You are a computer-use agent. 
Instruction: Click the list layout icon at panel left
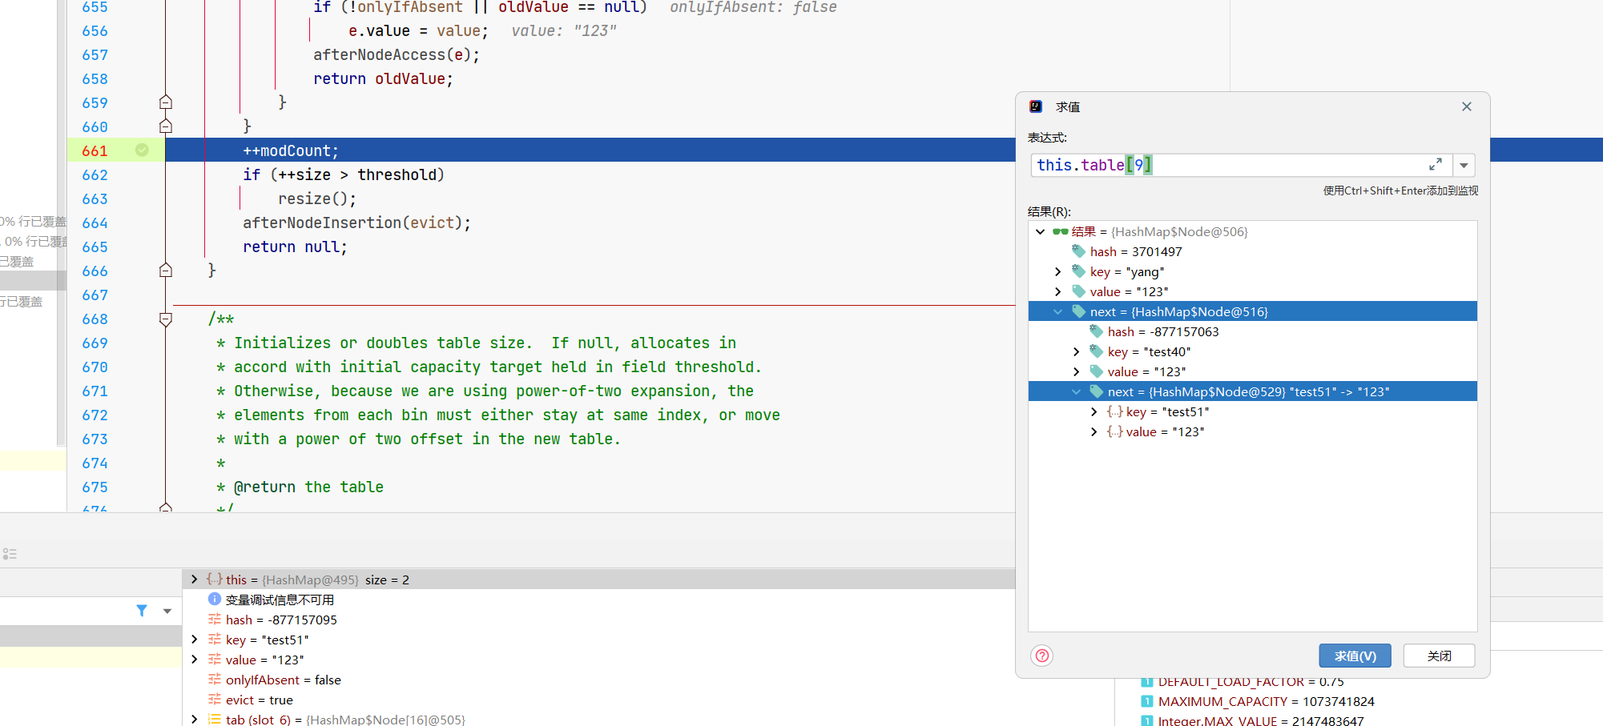(10, 554)
